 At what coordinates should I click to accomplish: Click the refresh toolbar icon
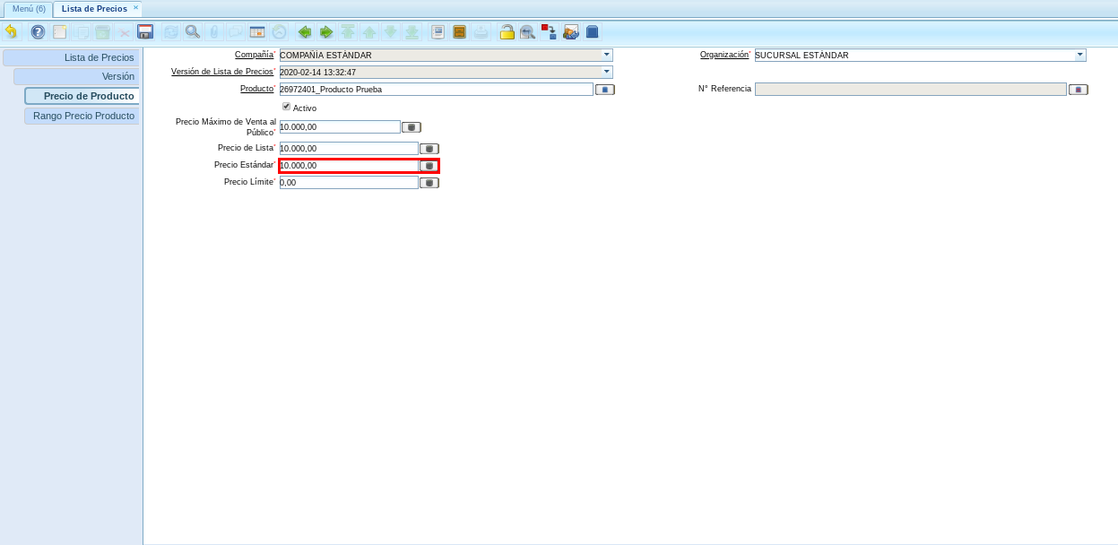pos(170,32)
